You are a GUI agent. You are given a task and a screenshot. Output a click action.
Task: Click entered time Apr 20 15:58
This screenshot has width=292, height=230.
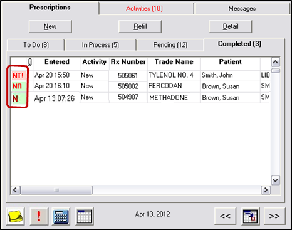point(52,75)
